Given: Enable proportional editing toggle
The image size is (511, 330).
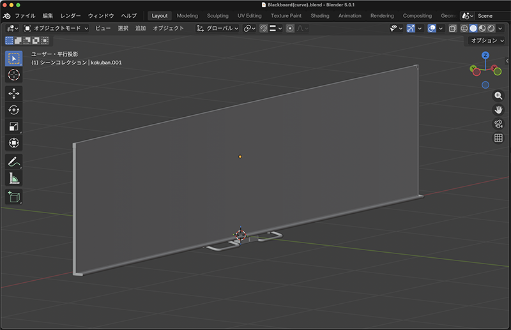Looking at the screenshot, I should [x=290, y=28].
